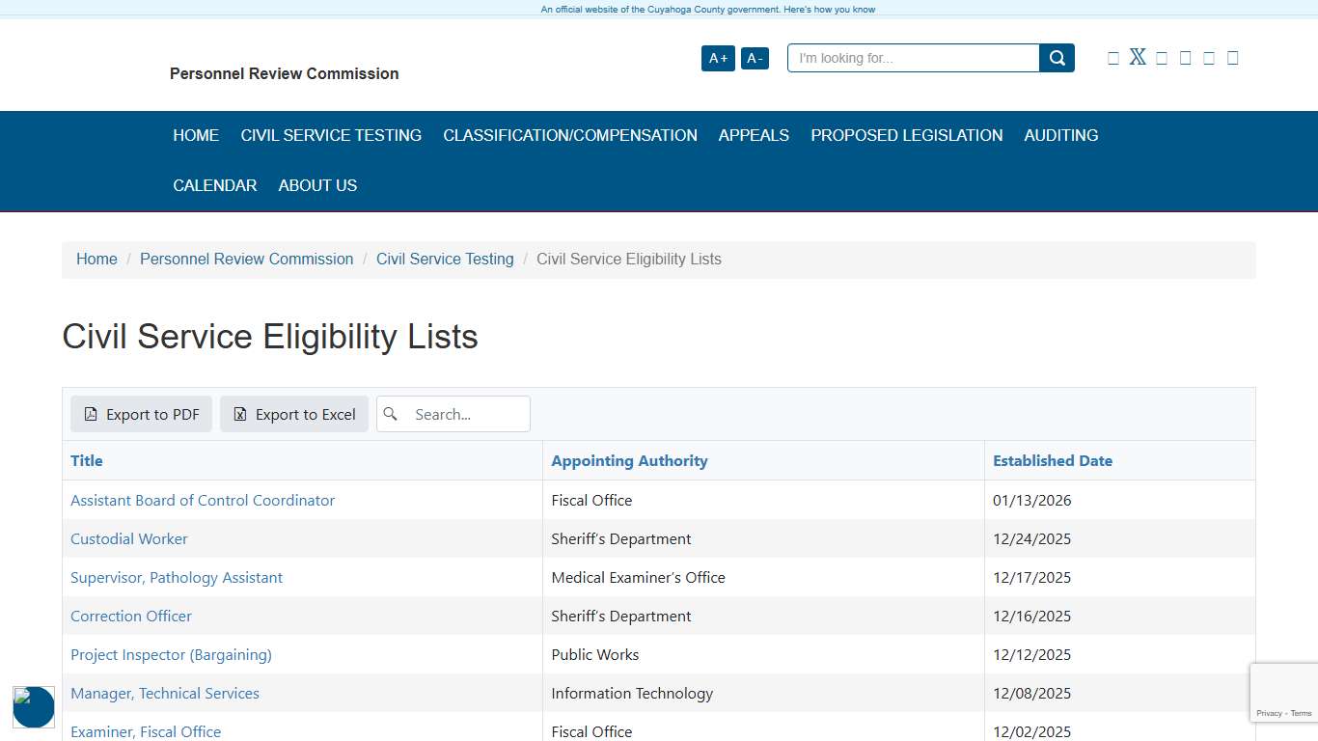Select the first social media icon
This screenshot has width=1318, height=741.
pyautogui.click(x=1113, y=57)
